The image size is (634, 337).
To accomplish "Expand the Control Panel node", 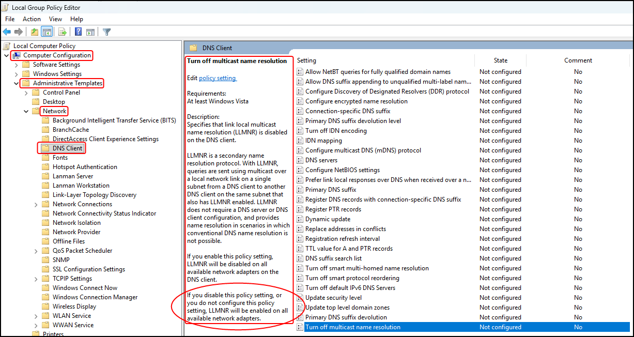I will pyautogui.click(x=26, y=93).
